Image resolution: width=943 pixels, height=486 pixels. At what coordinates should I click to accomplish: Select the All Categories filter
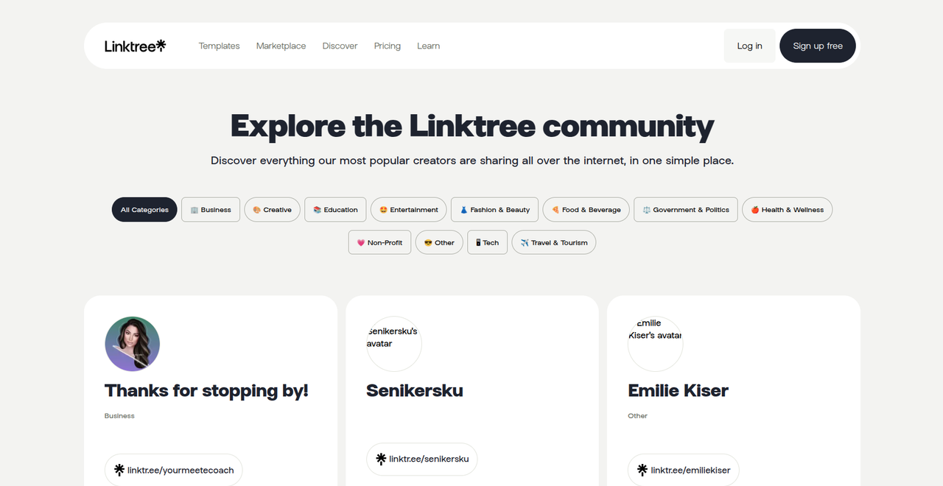tap(144, 210)
